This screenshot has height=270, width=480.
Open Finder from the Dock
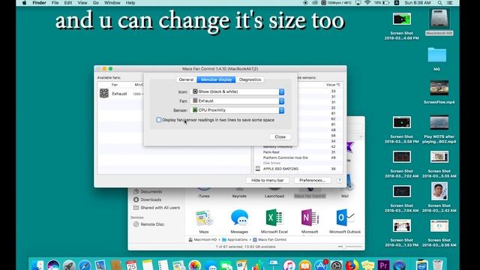[37, 265]
